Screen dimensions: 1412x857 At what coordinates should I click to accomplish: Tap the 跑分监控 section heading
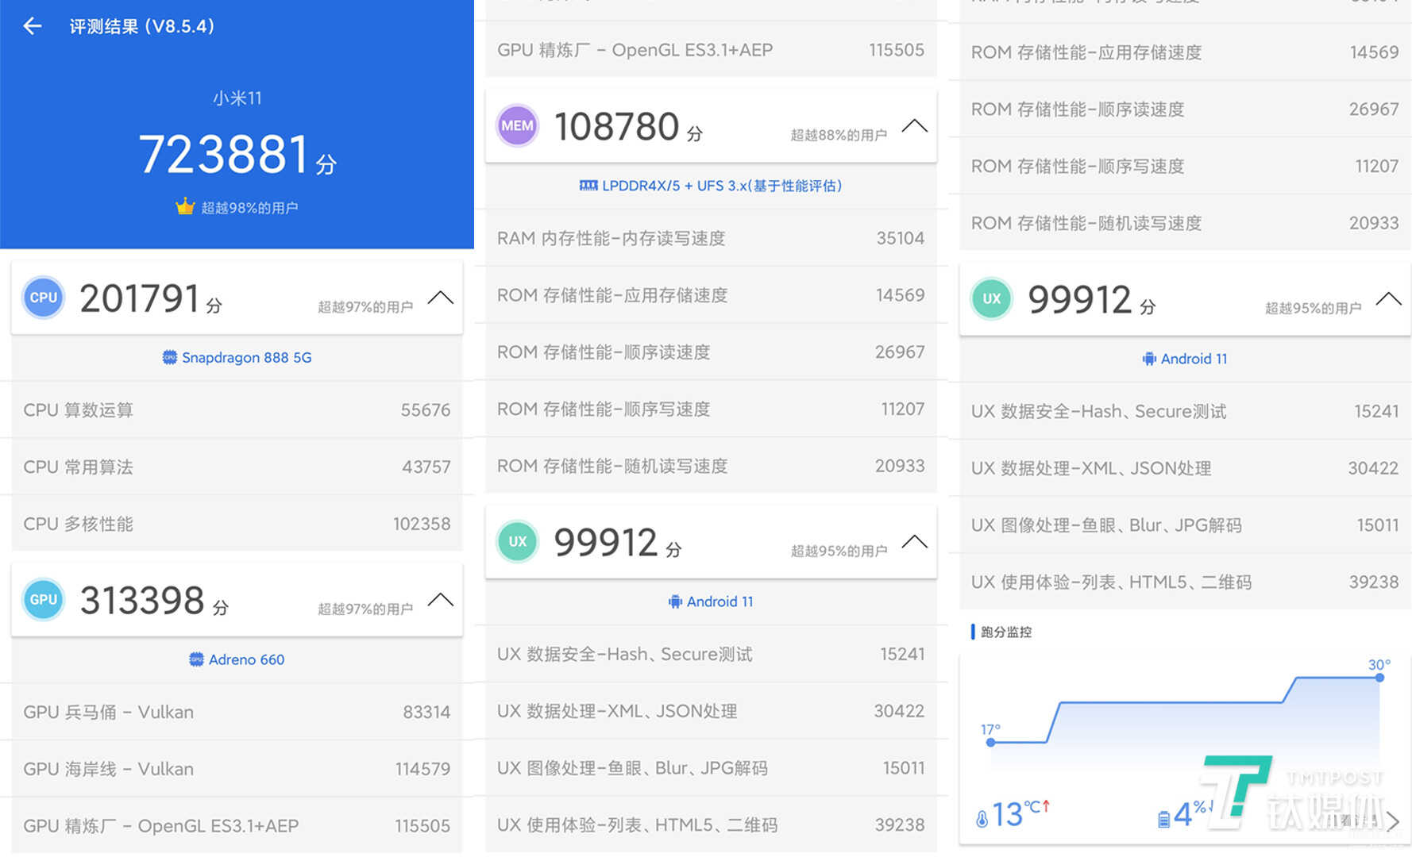pyautogui.click(x=1006, y=632)
